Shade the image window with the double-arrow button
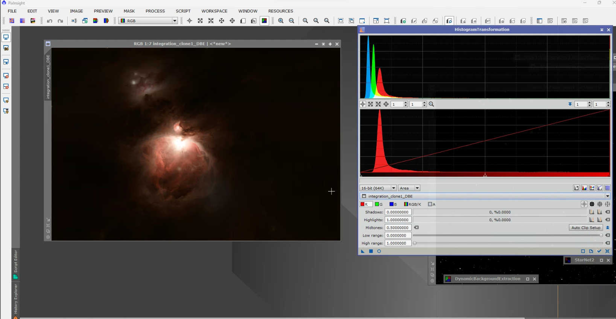616x319 pixels. coord(323,44)
